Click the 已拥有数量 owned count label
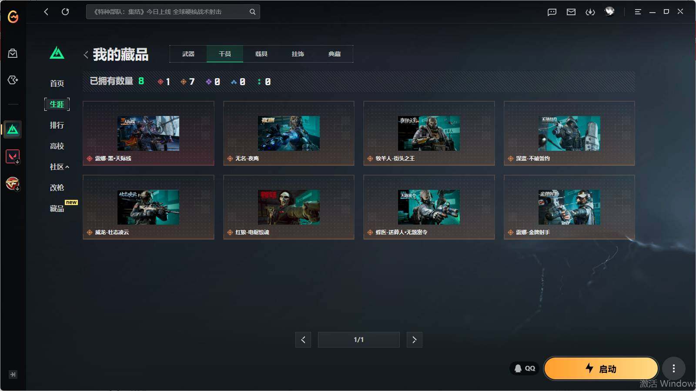 [x=111, y=81]
